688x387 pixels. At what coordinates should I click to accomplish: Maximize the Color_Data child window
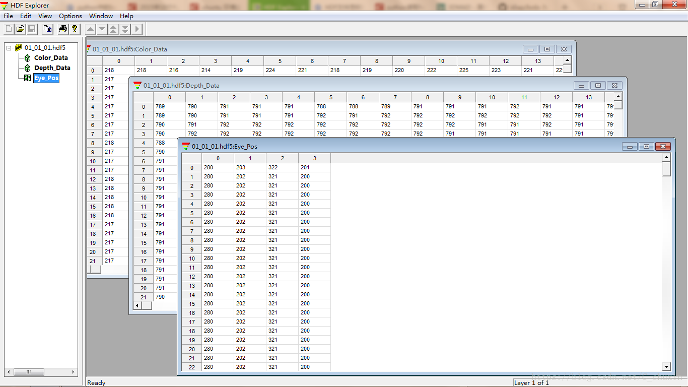click(547, 49)
